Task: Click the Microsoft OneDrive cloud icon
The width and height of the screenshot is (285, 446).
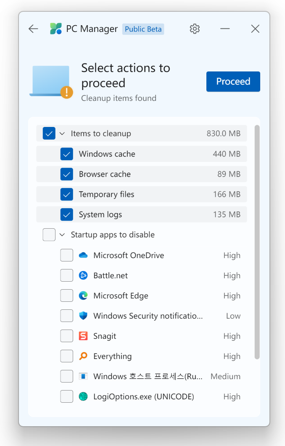Action: pos(83,255)
